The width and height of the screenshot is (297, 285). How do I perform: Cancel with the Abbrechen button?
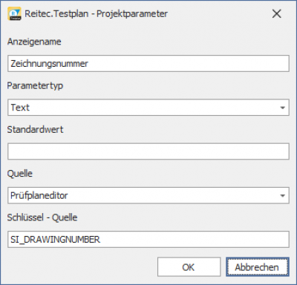pyautogui.click(x=257, y=267)
